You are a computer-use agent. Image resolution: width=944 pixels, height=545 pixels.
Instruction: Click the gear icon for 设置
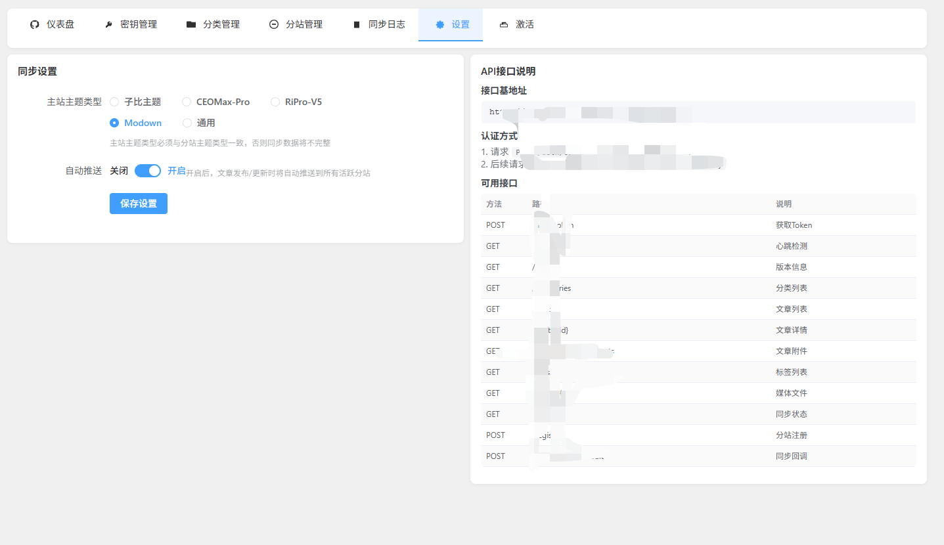pos(440,24)
